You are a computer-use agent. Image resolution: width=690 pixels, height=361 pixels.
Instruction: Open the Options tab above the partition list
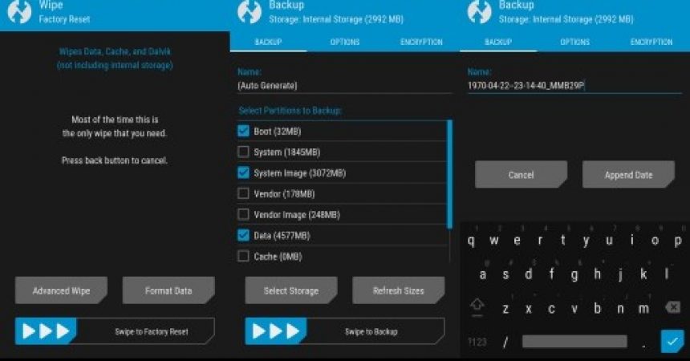point(345,42)
